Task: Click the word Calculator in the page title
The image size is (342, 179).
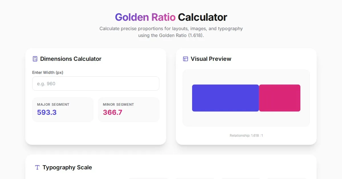Action: point(202,17)
